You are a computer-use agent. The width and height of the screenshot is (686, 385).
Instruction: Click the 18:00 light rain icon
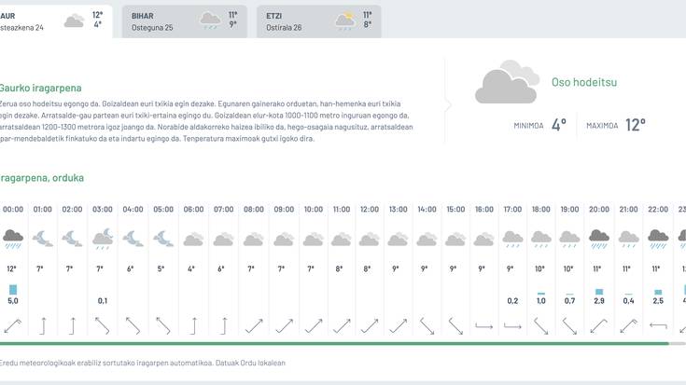pos(541,240)
